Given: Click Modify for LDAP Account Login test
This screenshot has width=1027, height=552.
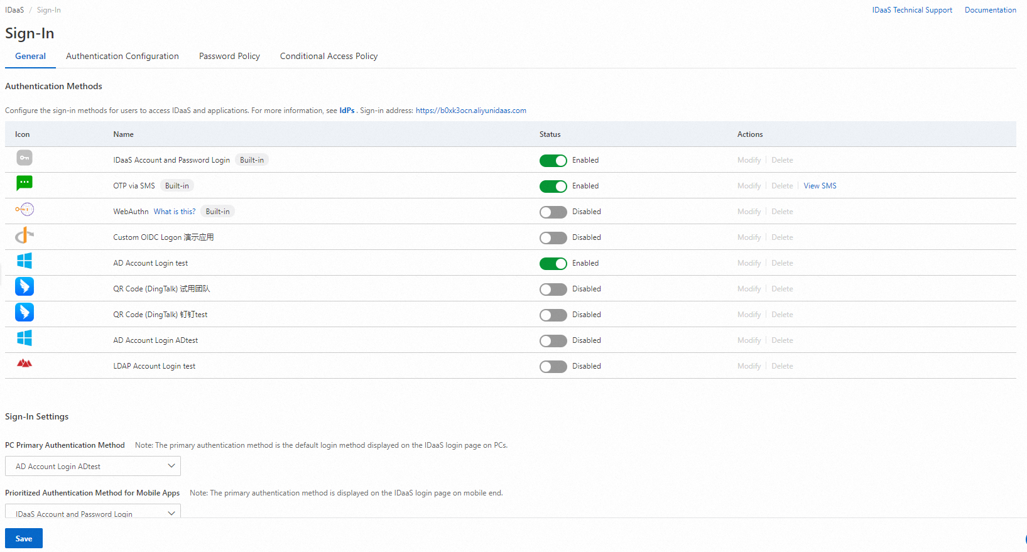Looking at the screenshot, I should tap(749, 366).
